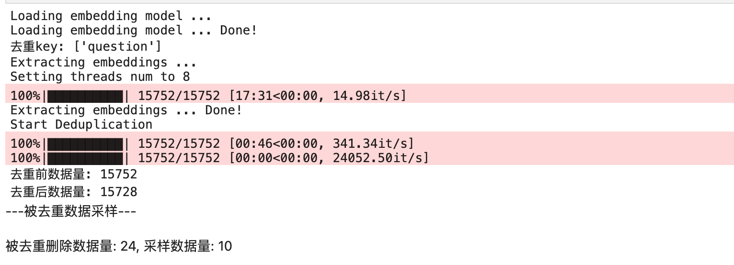This screenshot has width=734, height=265.
Task: Select the ---被去重数据采样--- heading
Action: tap(71, 211)
